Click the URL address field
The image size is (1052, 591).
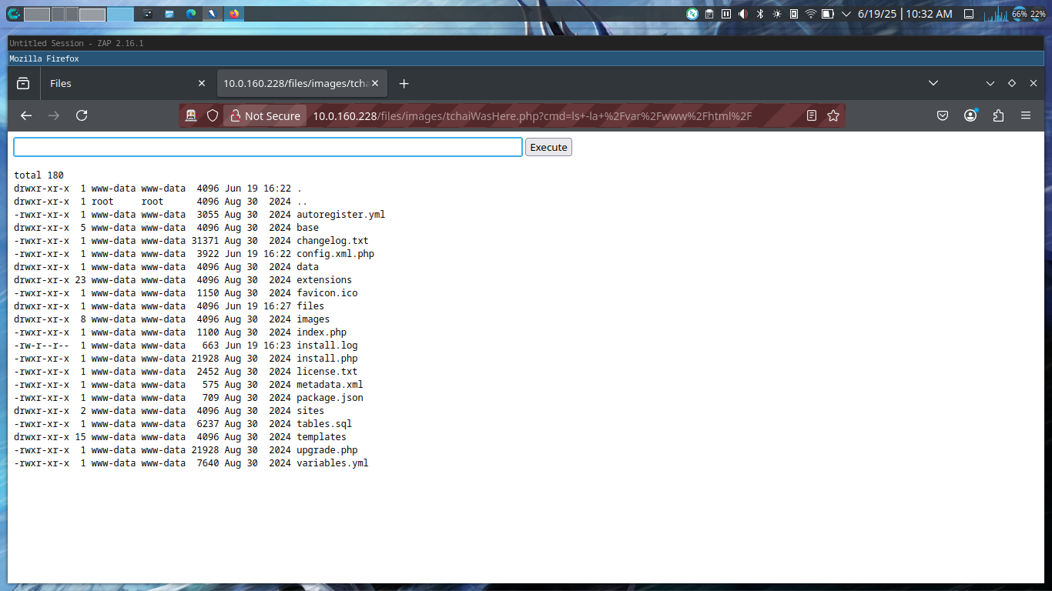coord(532,115)
